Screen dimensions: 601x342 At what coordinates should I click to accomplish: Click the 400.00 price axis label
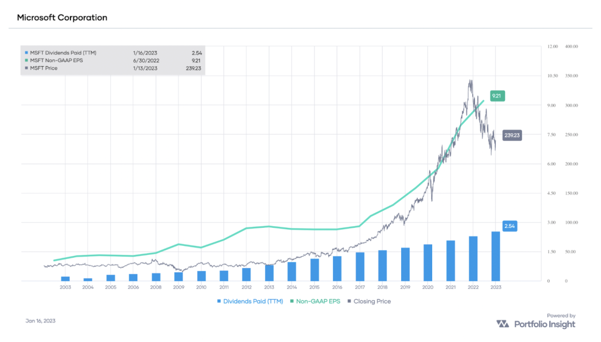pyautogui.click(x=571, y=47)
